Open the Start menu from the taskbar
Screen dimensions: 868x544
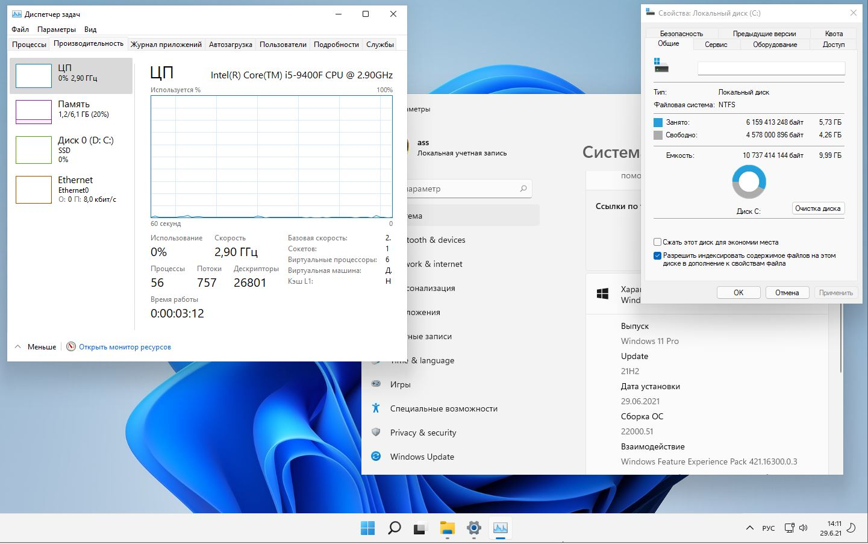click(367, 528)
